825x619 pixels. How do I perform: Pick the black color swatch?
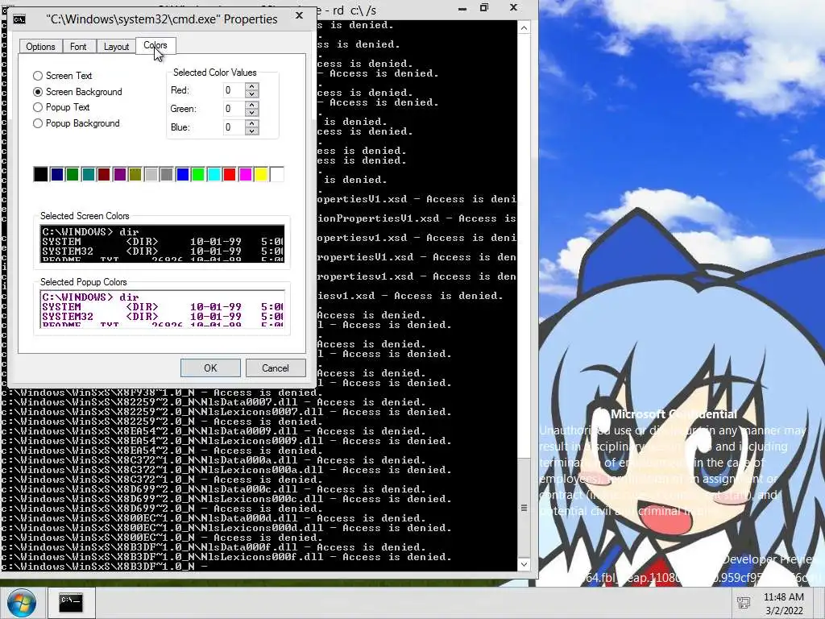40,174
